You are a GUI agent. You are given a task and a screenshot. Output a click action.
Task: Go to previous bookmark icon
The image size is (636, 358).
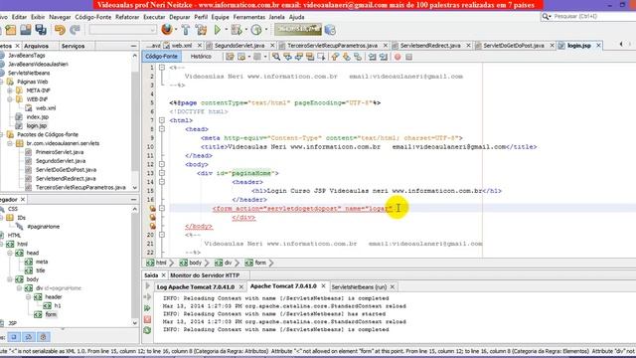(335, 57)
